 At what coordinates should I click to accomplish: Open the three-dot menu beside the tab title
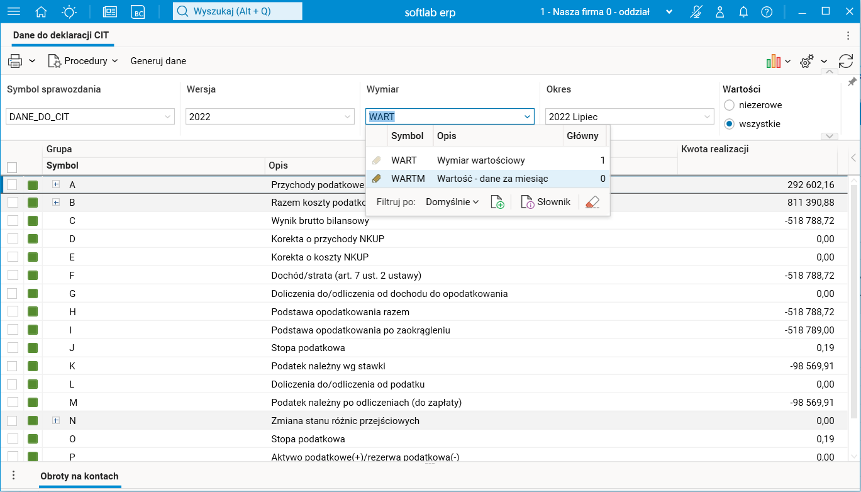tap(848, 35)
